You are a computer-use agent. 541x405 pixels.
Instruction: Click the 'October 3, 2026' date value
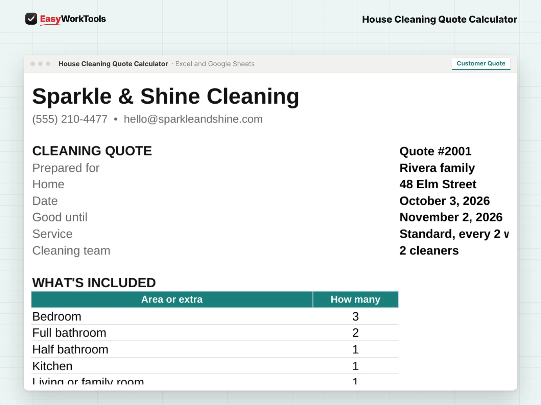coord(445,201)
